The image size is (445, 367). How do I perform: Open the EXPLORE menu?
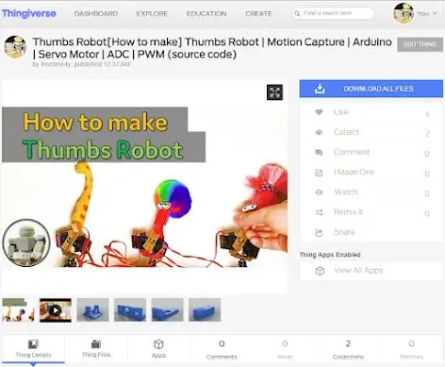(x=152, y=14)
